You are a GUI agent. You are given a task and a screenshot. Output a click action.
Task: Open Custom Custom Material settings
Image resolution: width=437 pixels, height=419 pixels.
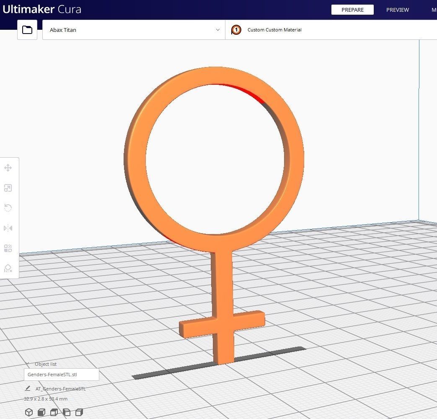point(331,30)
